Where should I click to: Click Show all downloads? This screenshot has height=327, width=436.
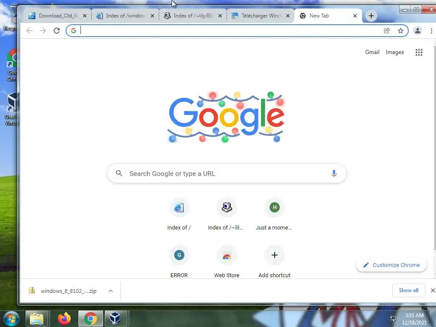(x=408, y=290)
